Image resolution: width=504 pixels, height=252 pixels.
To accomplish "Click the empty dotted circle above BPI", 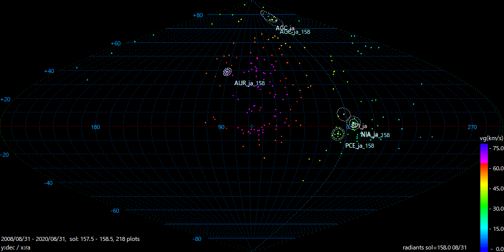I will tap(343, 114).
